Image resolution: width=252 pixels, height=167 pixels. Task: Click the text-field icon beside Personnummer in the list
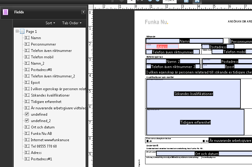[x=27, y=44]
